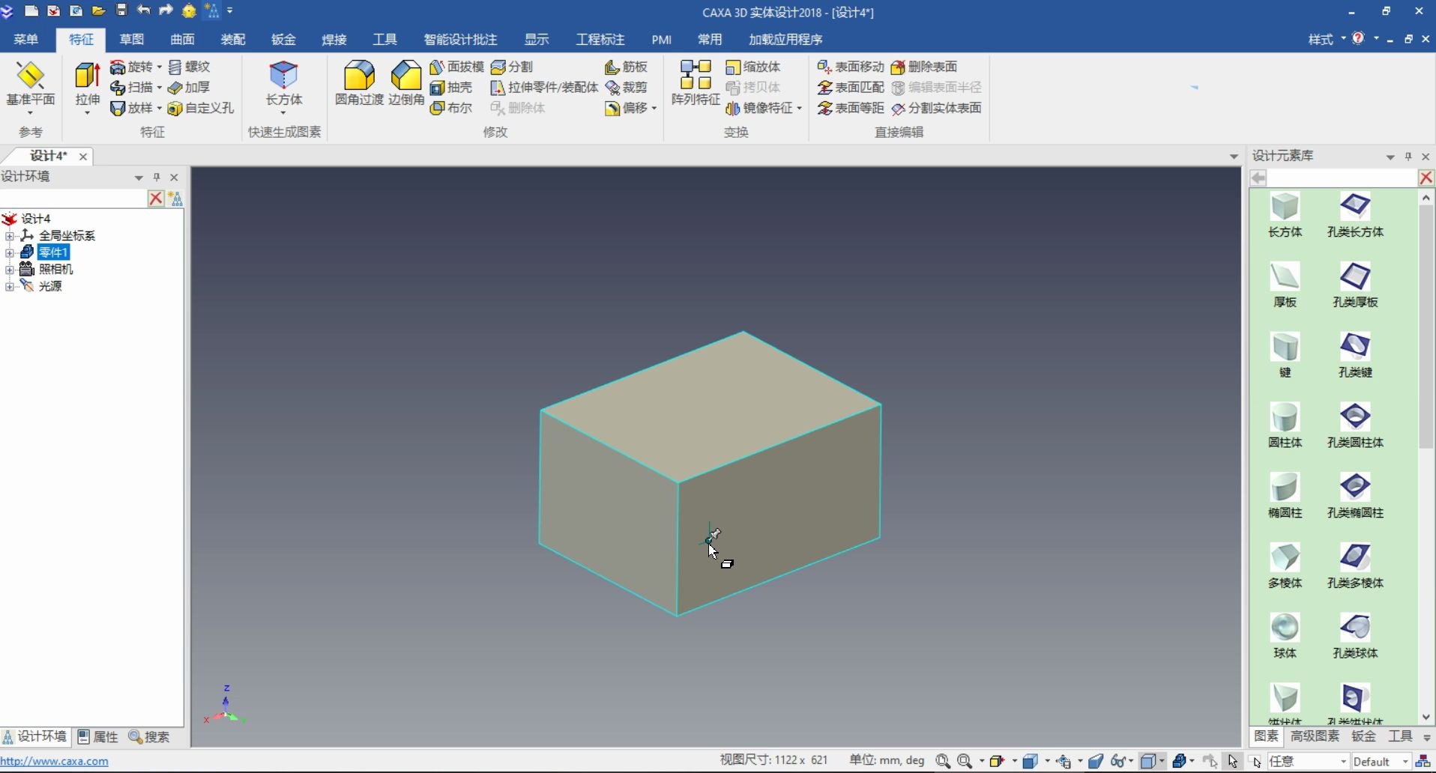Open the 镜像特征 dropdown arrow
This screenshot has width=1436, height=773.
coord(799,109)
